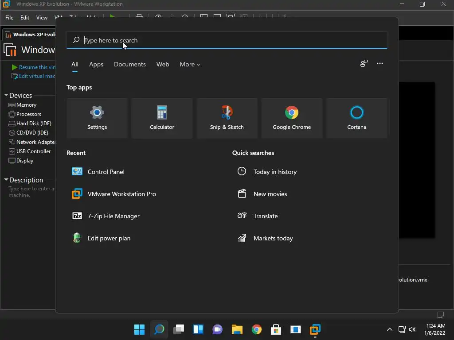Open 7-Zip File Manager recent item

point(106,216)
